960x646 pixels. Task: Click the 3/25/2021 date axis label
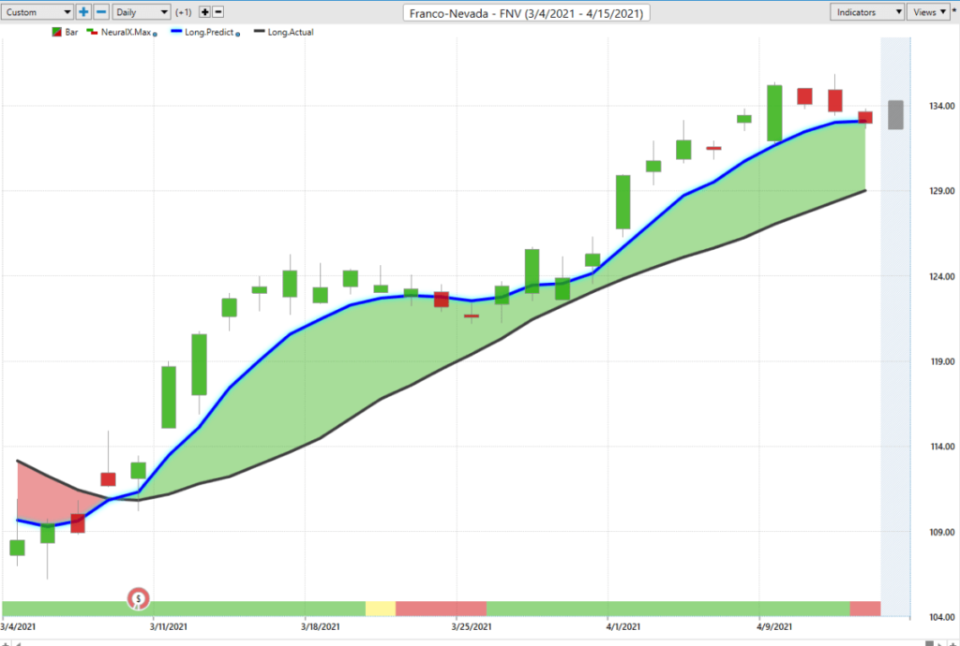click(x=472, y=627)
